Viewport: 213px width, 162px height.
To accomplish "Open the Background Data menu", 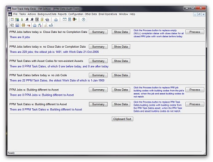I will (x=47, y=14).
